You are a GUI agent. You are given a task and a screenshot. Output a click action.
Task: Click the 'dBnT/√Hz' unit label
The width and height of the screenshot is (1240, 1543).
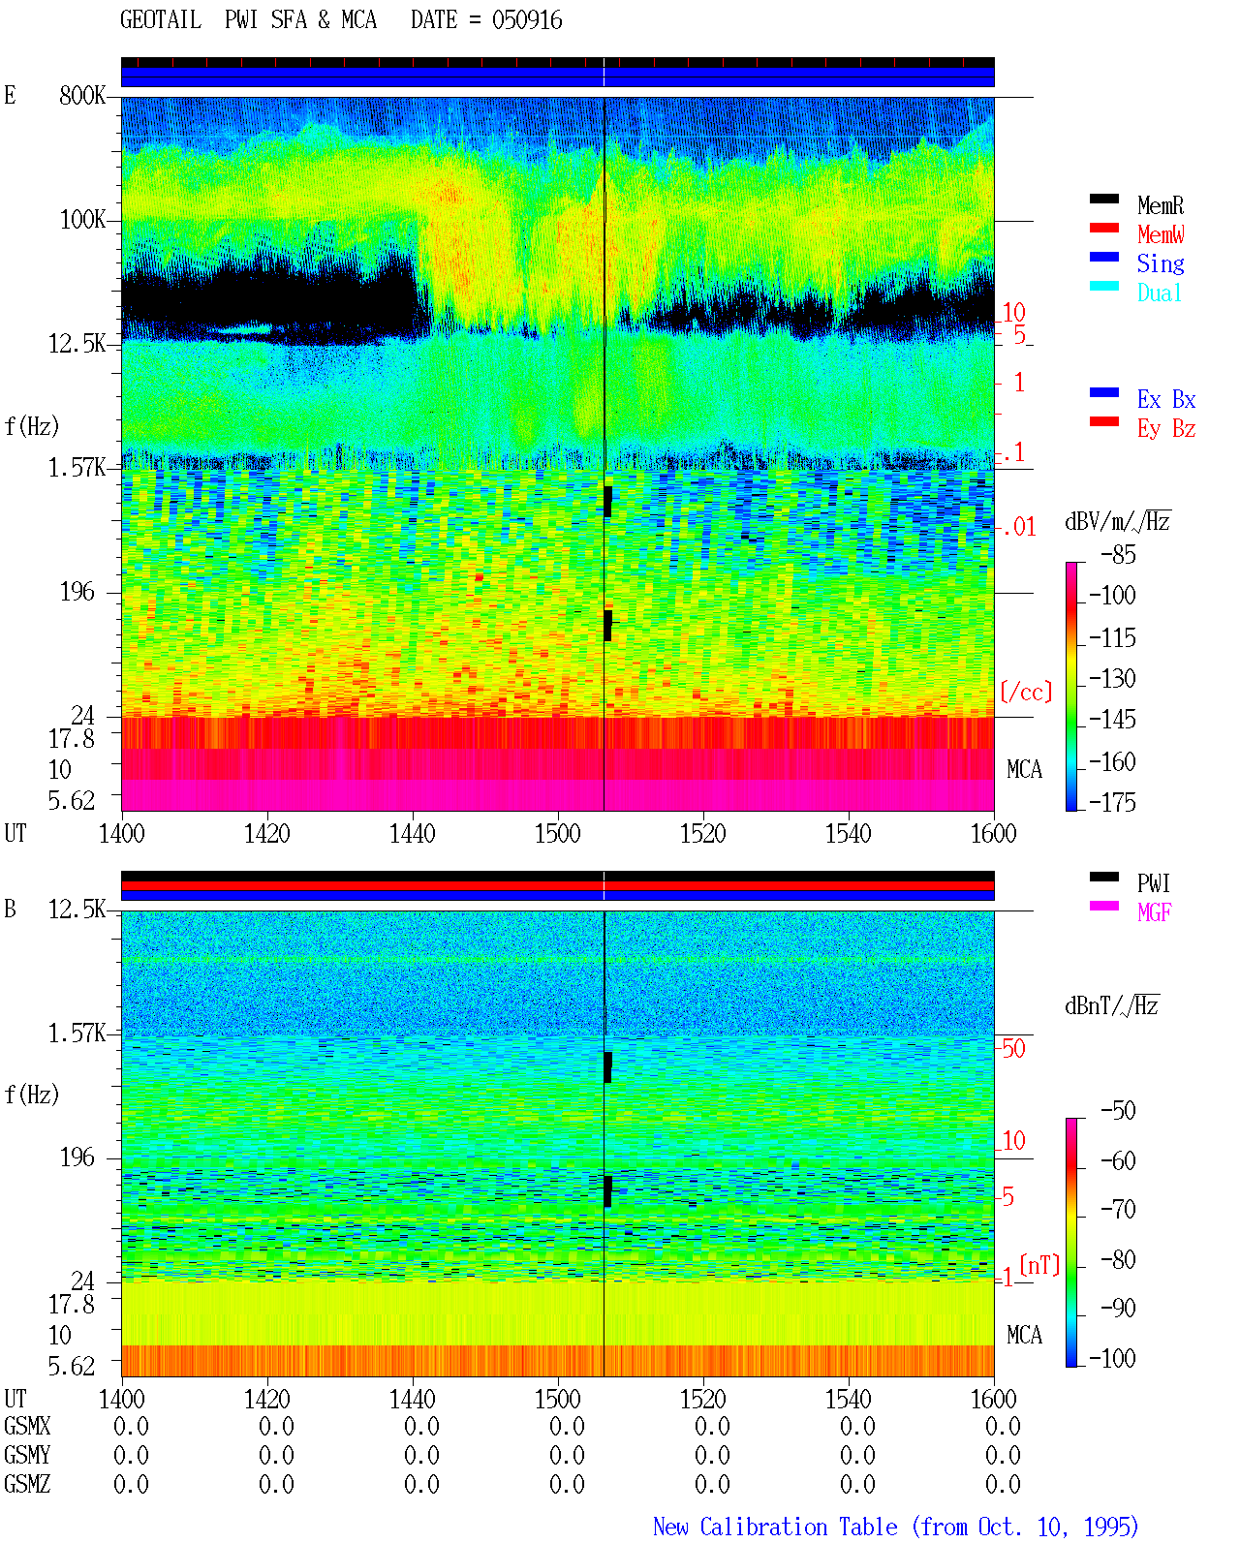click(1112, 1005)
